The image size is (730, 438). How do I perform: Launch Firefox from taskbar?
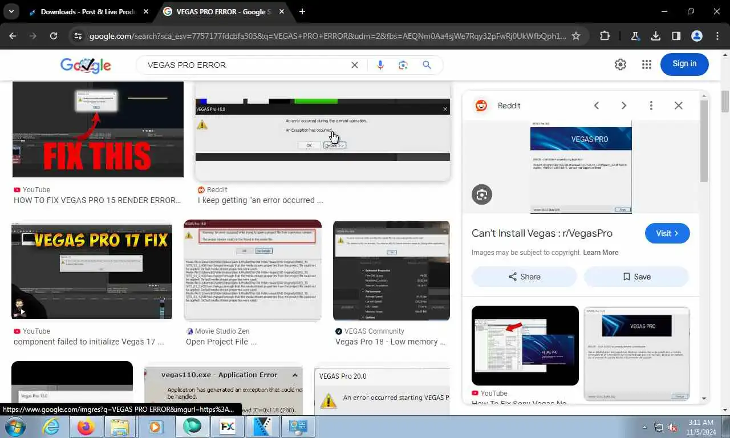(86, 427)
